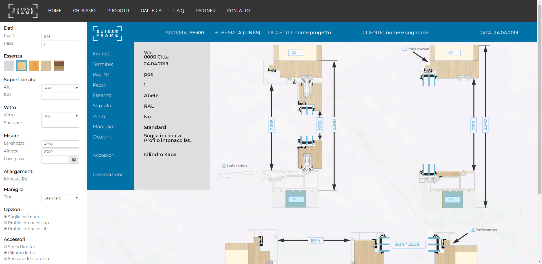Enable top Profilo intonaco checkbox in drawing
Viewport: 542px width, 264px height.
click(x=405, y=49)
